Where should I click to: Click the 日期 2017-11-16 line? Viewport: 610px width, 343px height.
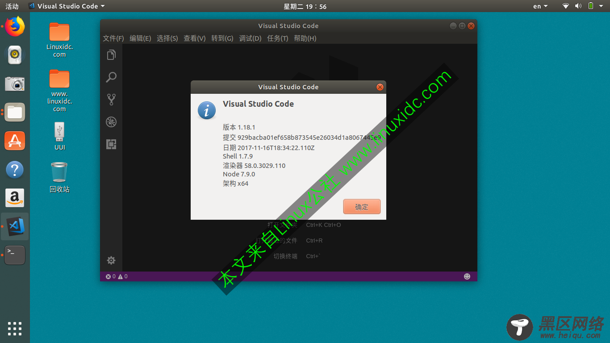[269, 148]
